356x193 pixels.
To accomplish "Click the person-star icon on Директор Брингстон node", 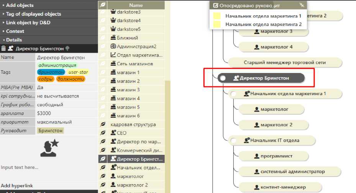I will (236, 78).
